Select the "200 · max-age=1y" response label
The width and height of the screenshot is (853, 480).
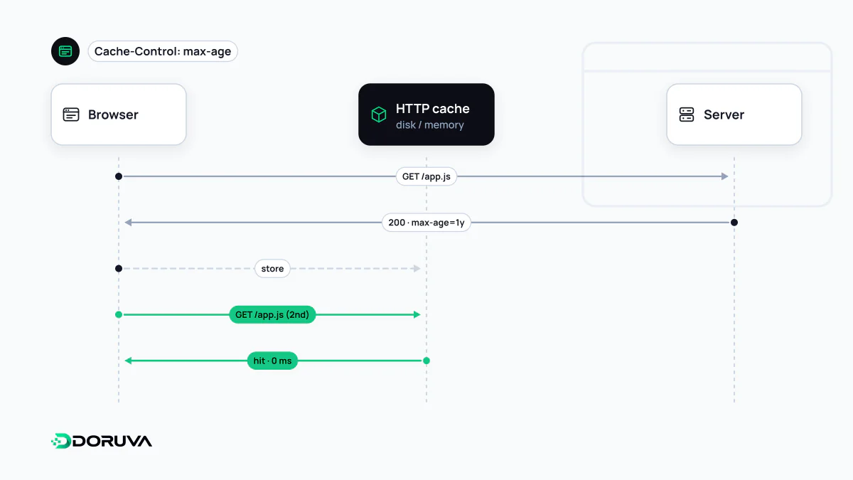pyautogui.click(x=426, y=223)
